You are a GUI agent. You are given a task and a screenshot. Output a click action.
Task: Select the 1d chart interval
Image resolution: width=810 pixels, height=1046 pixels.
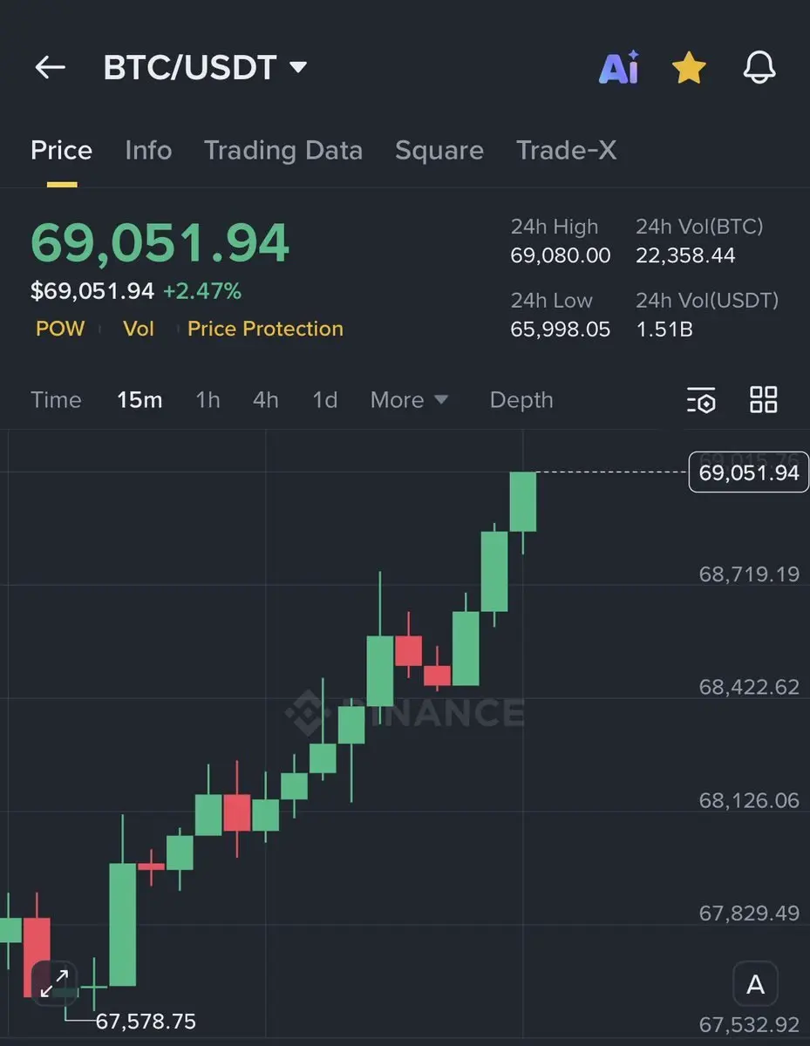(x=325, y=400)
